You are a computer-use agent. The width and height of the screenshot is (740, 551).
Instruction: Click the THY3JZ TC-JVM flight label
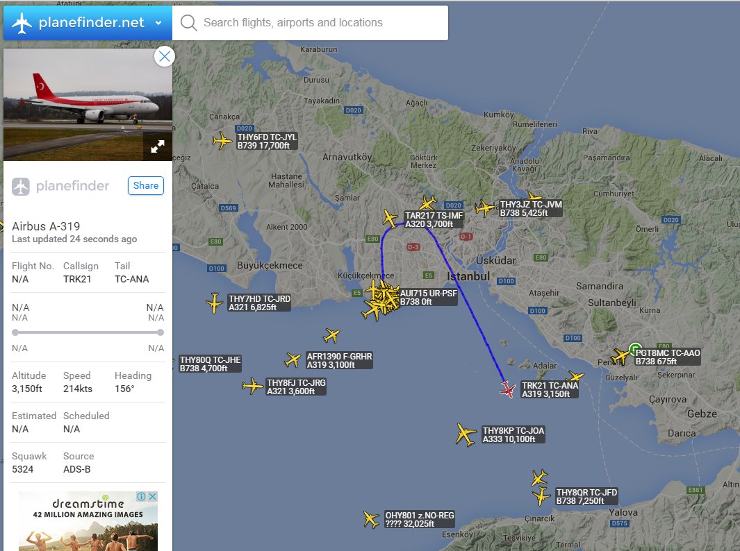(x=531, y=209)
